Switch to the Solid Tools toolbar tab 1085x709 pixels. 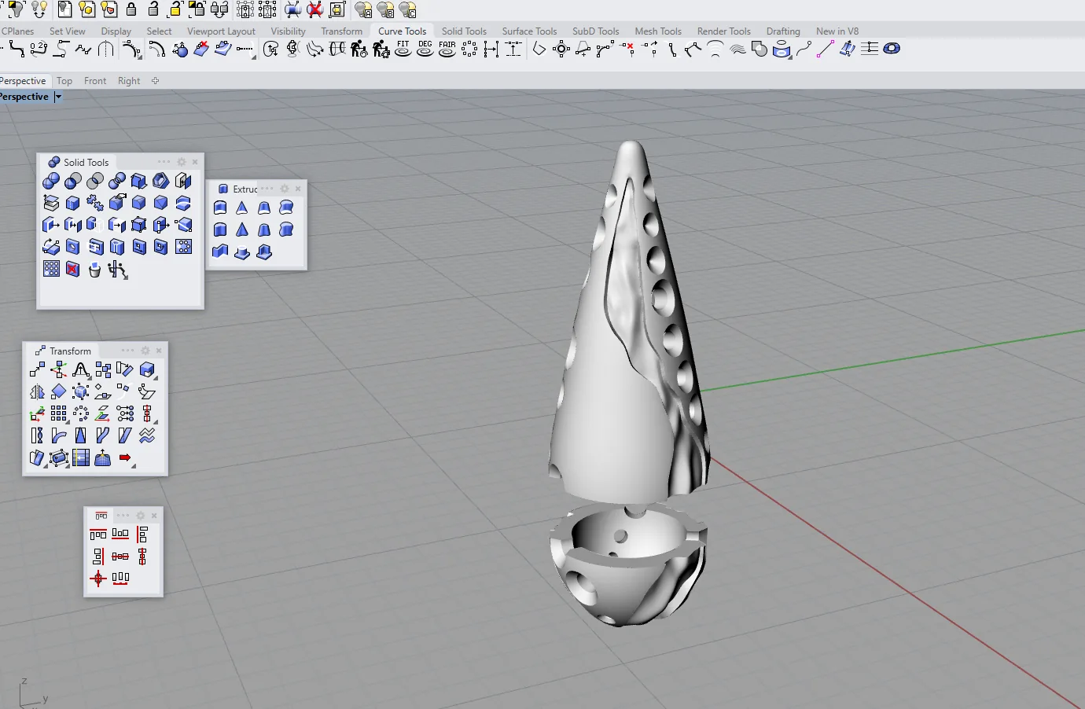pyautogui.click(x=464, y=31)
